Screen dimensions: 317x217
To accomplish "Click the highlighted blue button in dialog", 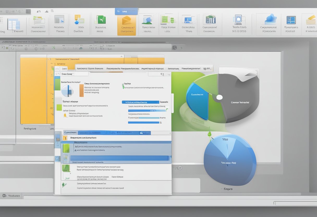I will point(141,102).
